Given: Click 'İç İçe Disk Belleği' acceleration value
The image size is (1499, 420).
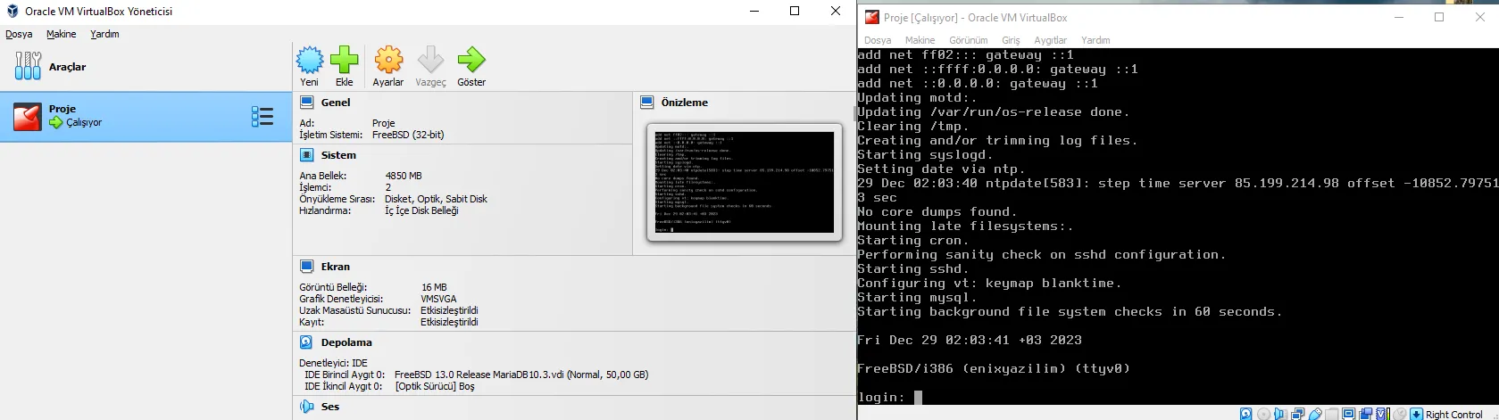Looking at the screenshot, I should click(x=421, y=210).
